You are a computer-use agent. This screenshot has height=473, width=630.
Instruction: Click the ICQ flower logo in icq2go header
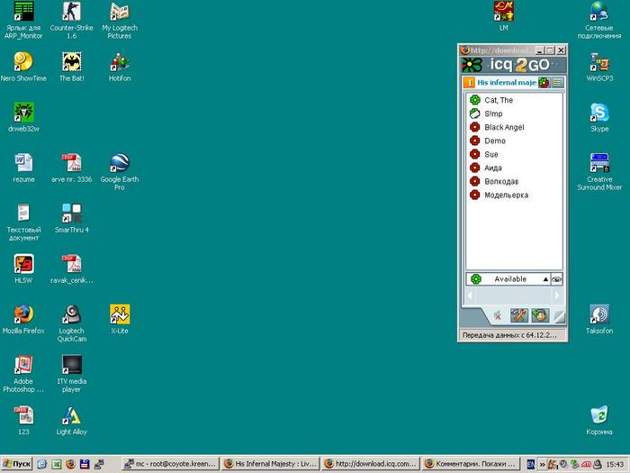coord(472,65)
